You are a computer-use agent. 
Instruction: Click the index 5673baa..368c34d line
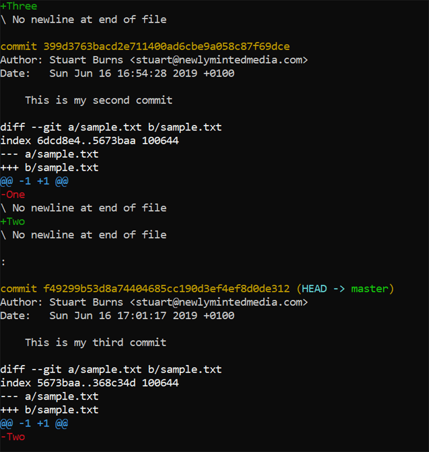tap(89, 383)
